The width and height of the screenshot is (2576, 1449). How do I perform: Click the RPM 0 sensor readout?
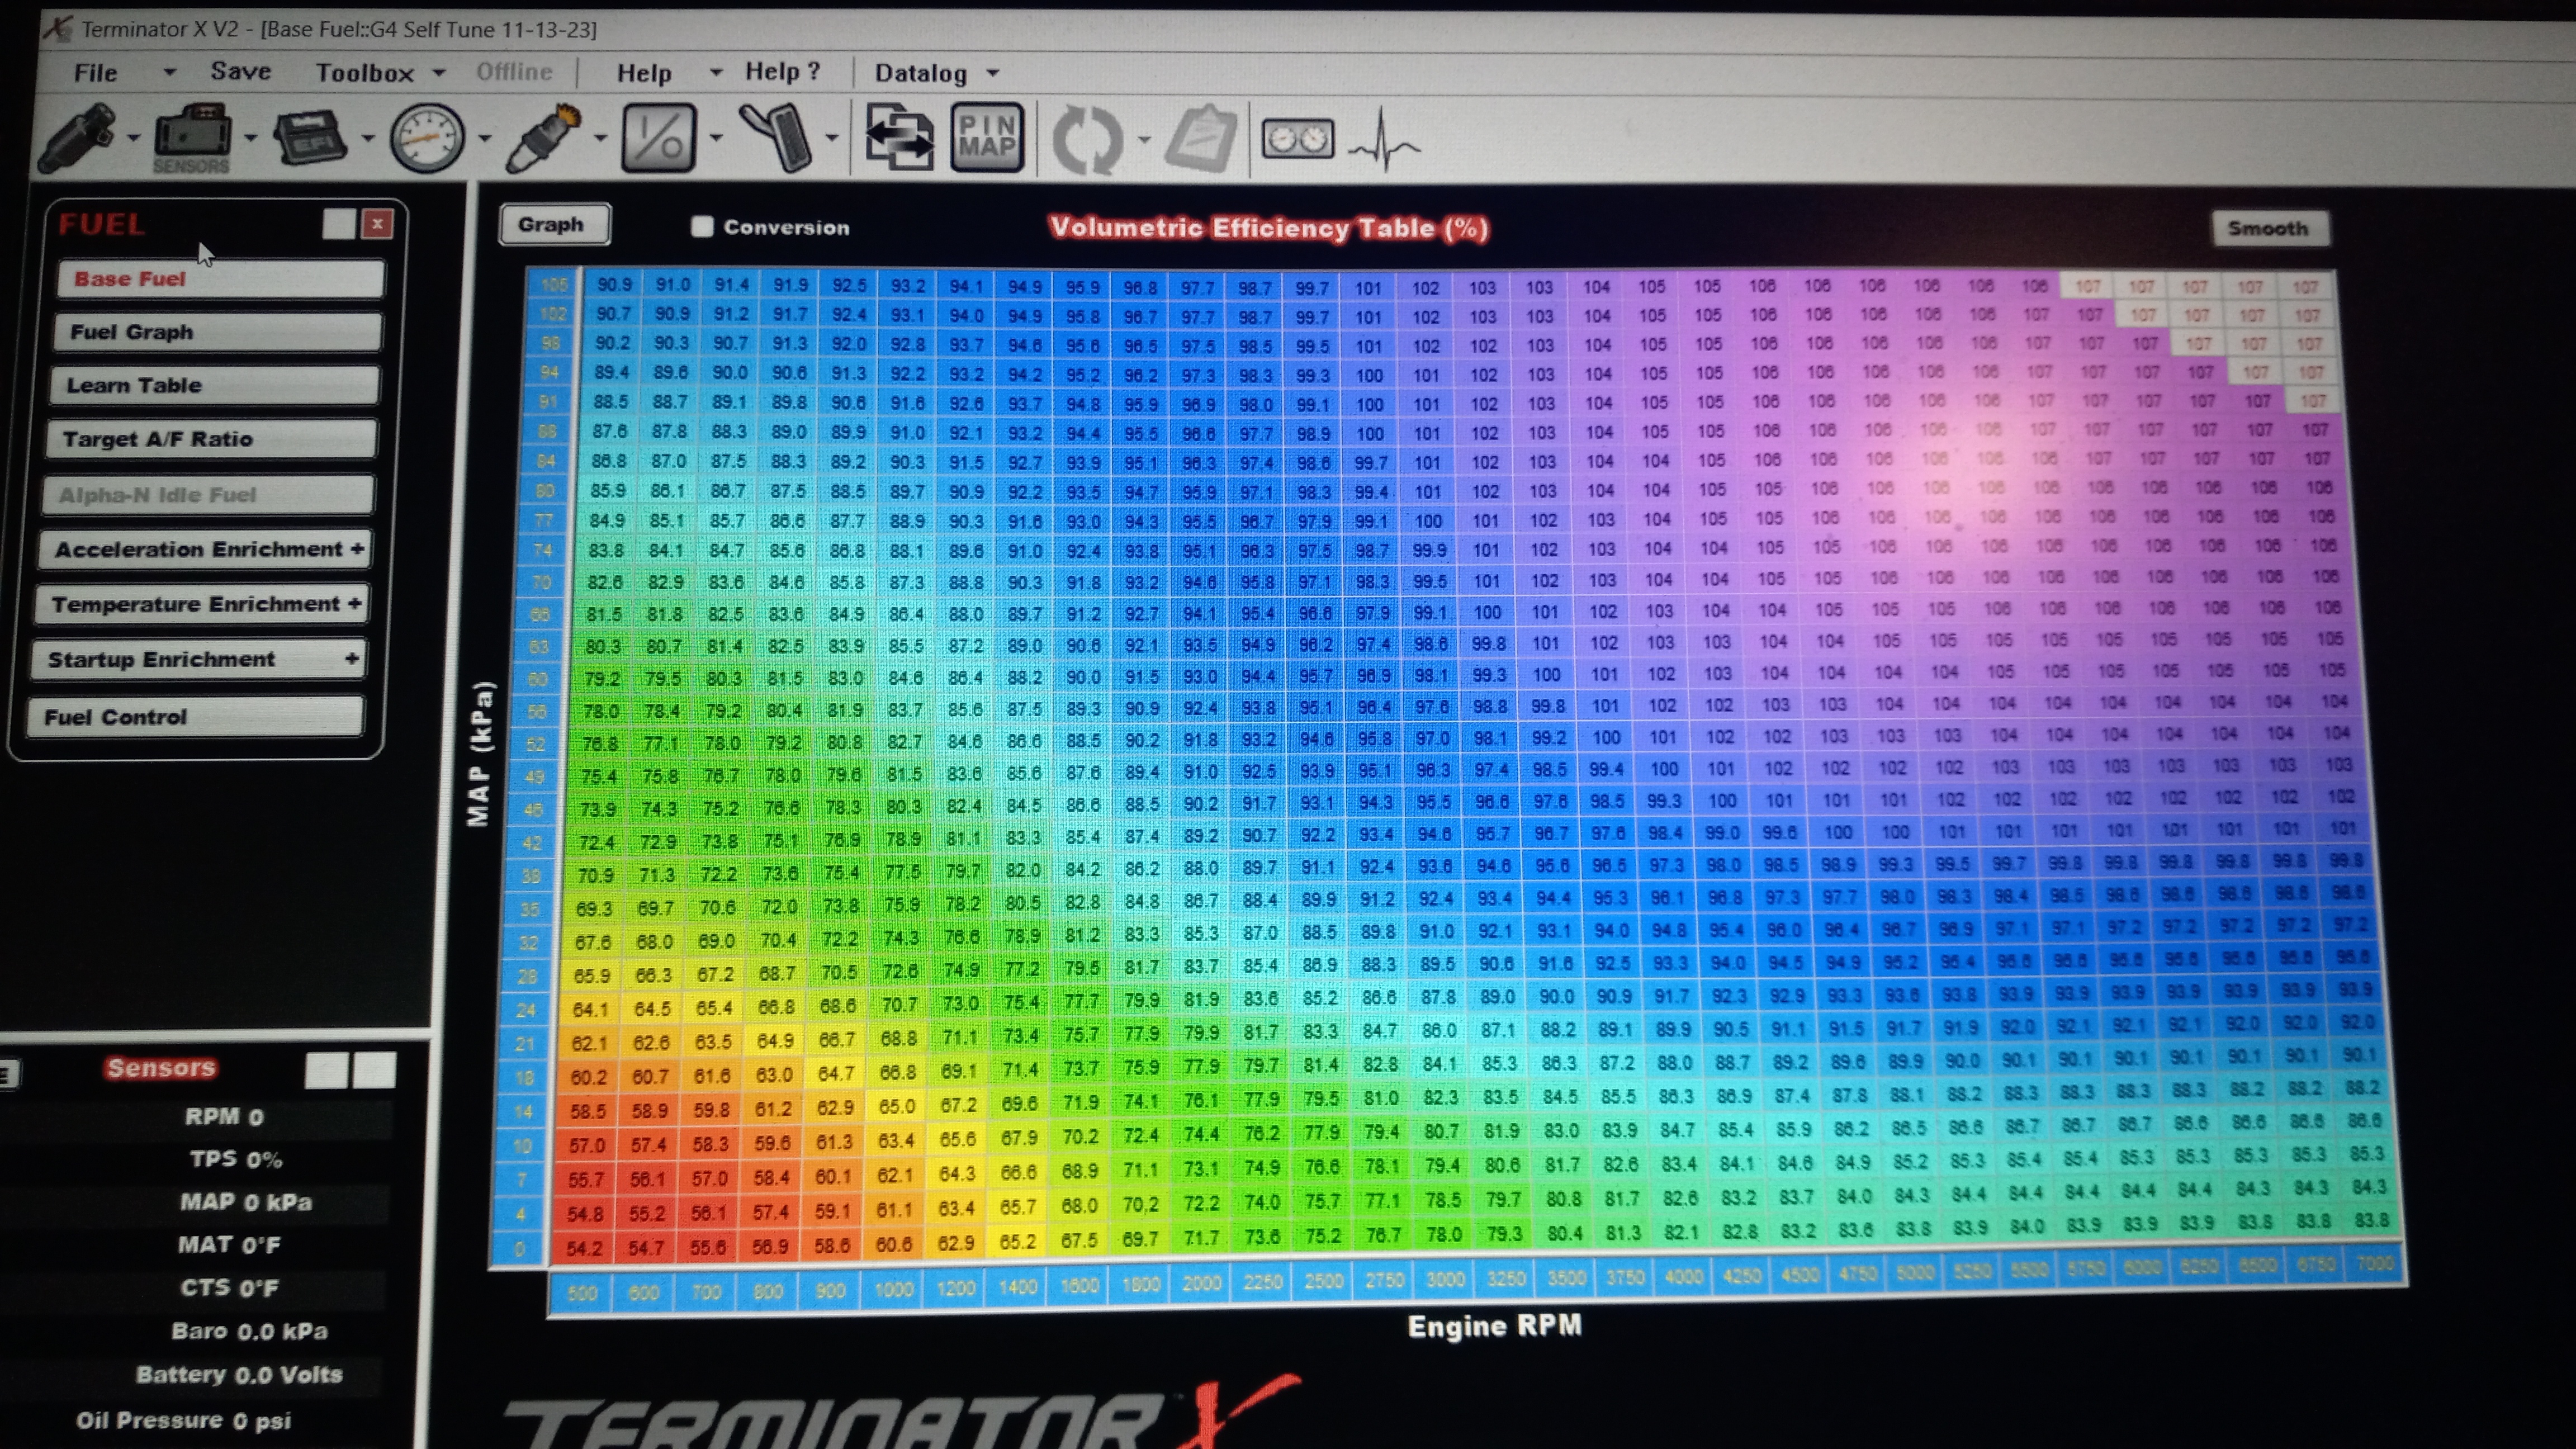(x=224, y=1117)
